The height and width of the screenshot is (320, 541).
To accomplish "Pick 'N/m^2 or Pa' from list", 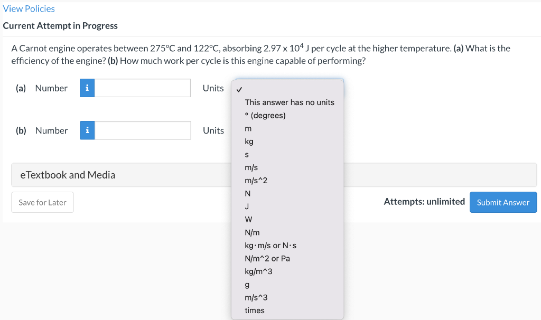I will pyautogui.click(x=267, y=258).
